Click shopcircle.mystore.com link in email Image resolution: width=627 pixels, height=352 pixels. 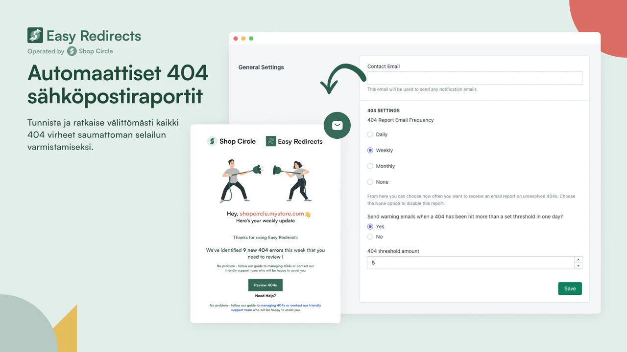pyautogui.click(x=272, y=214)
